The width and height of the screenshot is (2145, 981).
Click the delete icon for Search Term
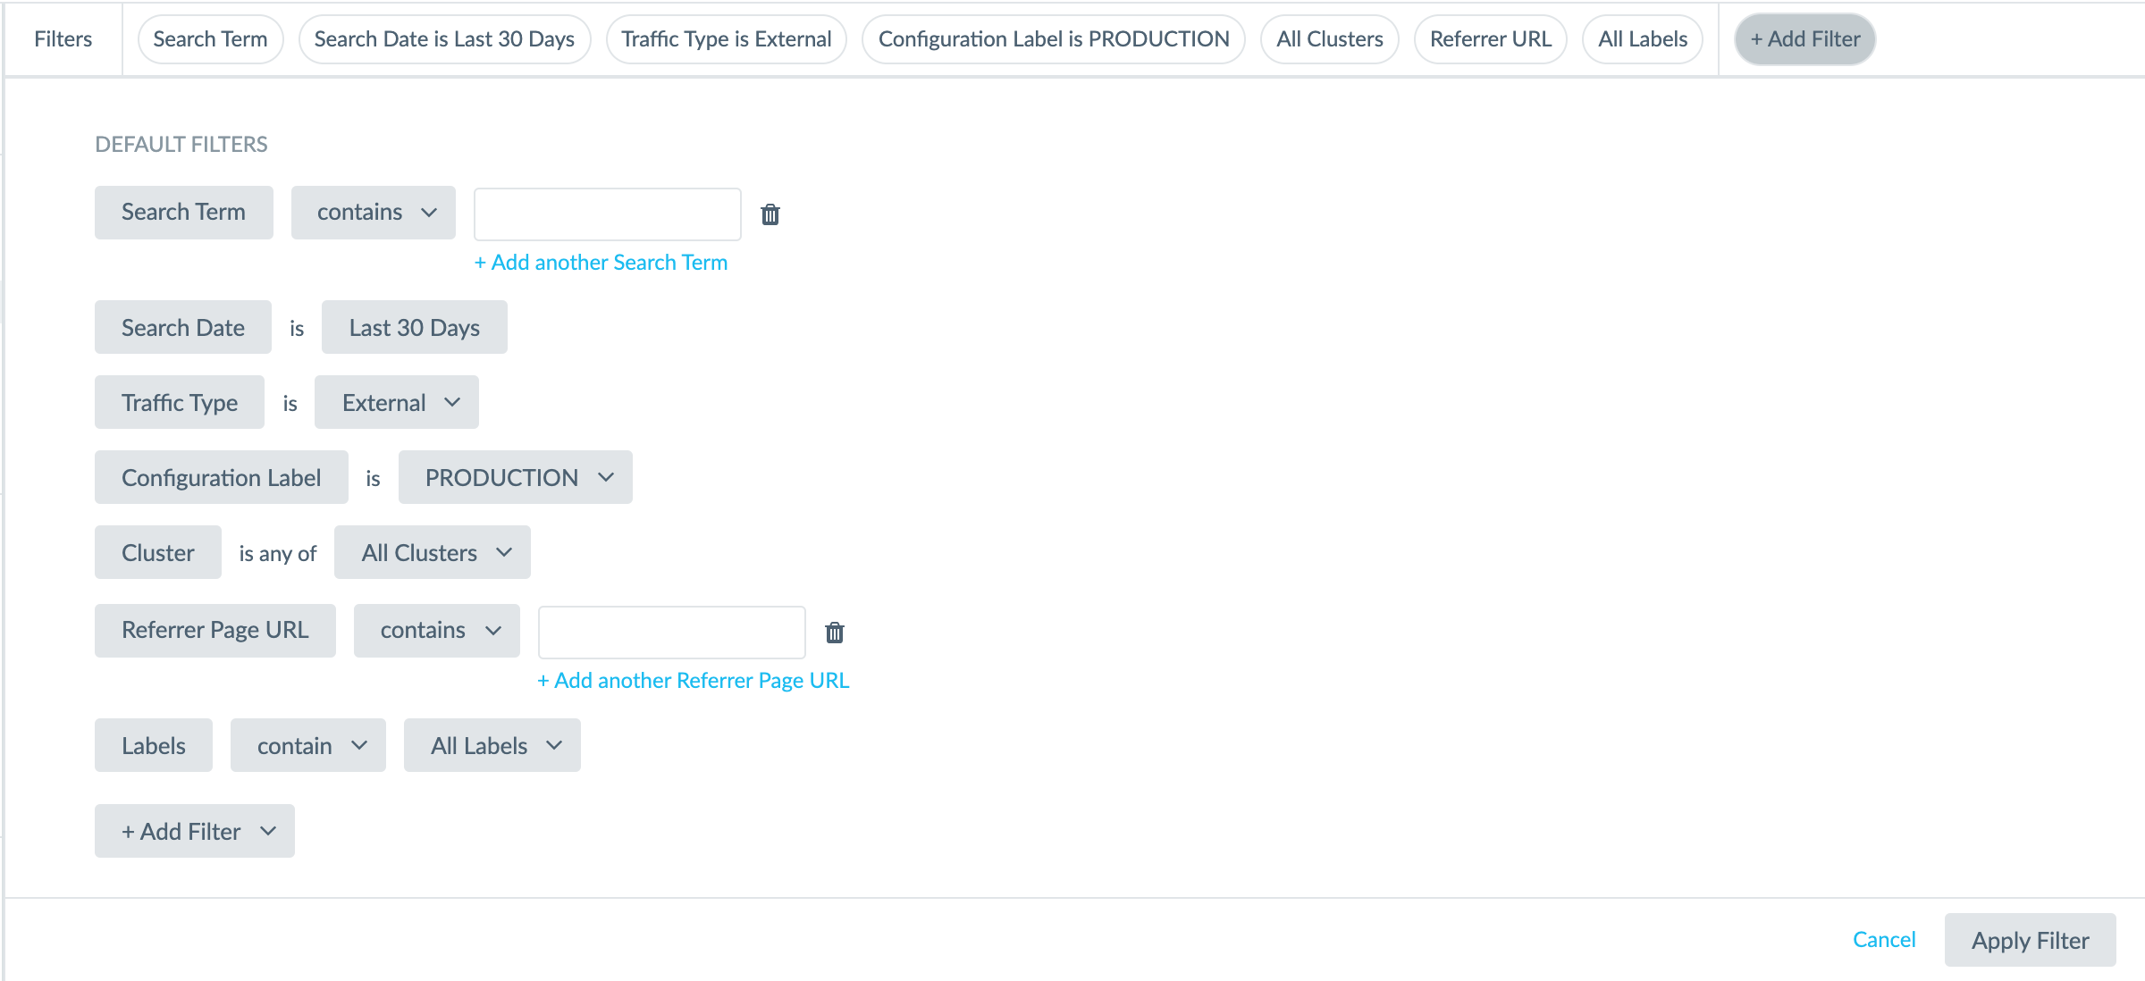pyautogui.click(x=771, y=214)
